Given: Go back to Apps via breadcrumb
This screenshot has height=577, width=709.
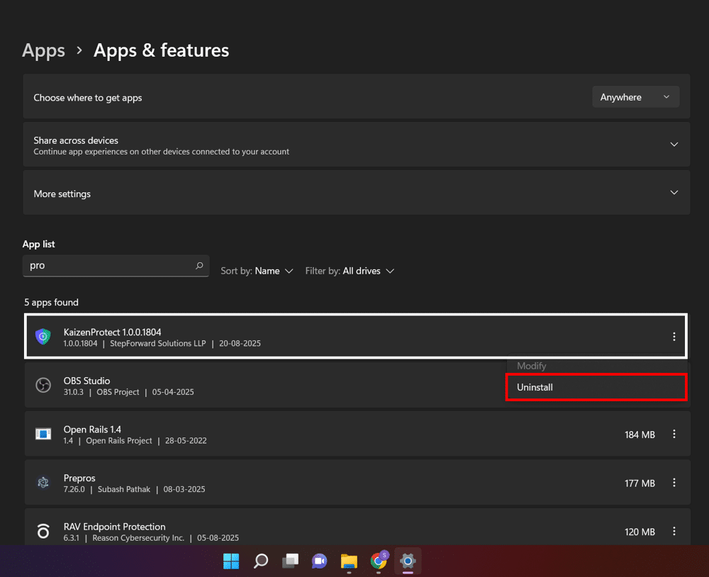Looking at the screenshot, I should pos(43,50).
